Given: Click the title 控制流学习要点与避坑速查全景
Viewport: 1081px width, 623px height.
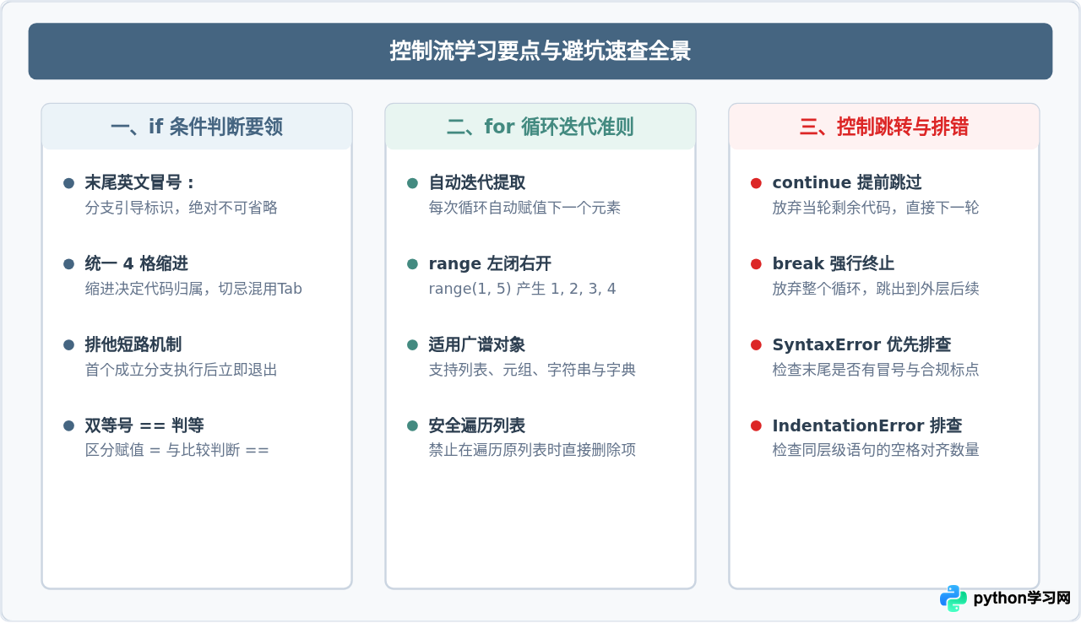Looking at the screenshot, I should (540, 51).
